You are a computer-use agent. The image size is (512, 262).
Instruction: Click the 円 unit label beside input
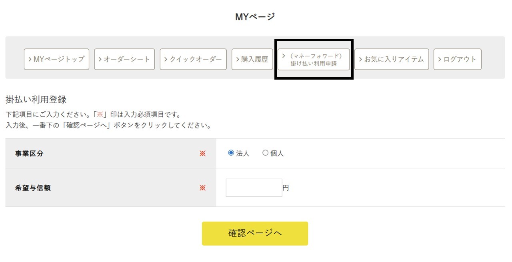pos(286,188)
